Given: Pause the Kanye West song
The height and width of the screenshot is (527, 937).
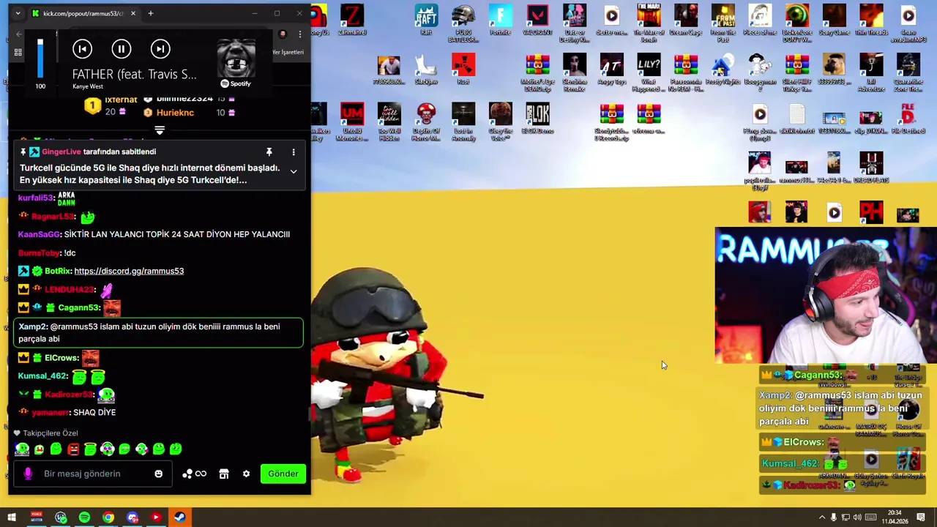Looking at the screenshot, I should click(x=122, y=49).
